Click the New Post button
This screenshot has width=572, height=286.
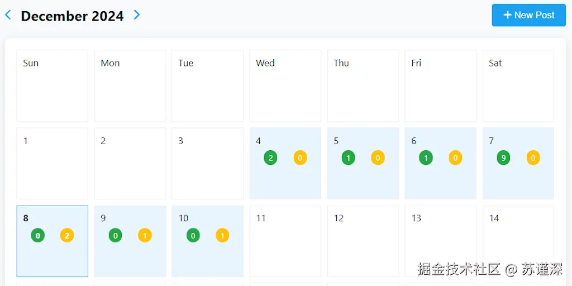coord(528,15)
